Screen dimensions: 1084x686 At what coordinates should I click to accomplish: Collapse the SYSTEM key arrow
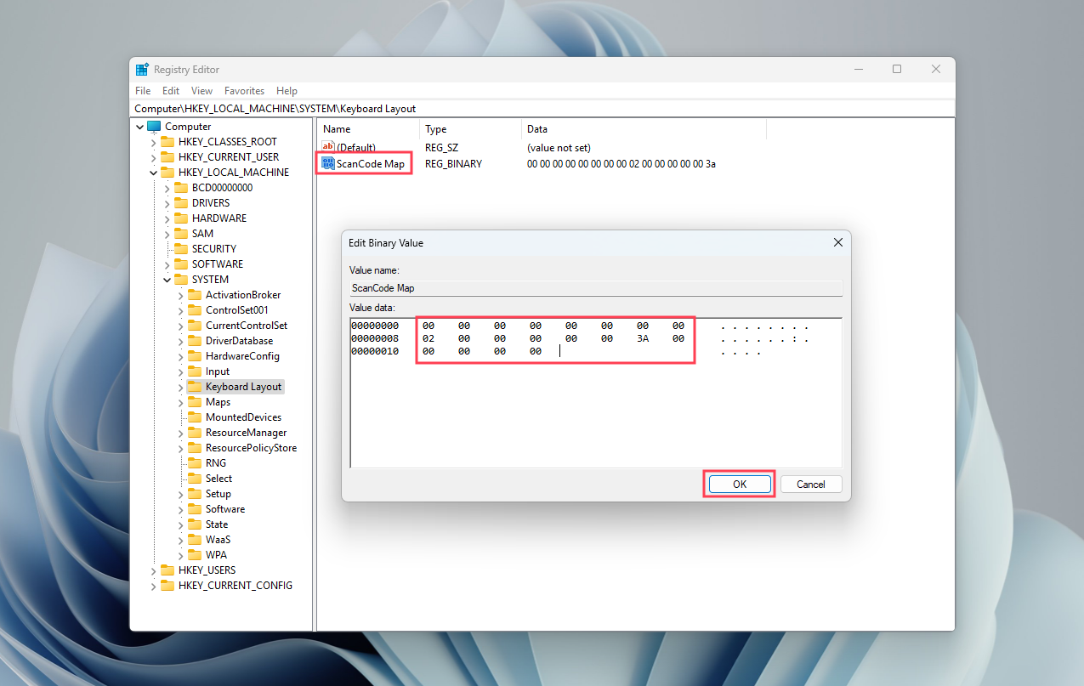[167, 280]
